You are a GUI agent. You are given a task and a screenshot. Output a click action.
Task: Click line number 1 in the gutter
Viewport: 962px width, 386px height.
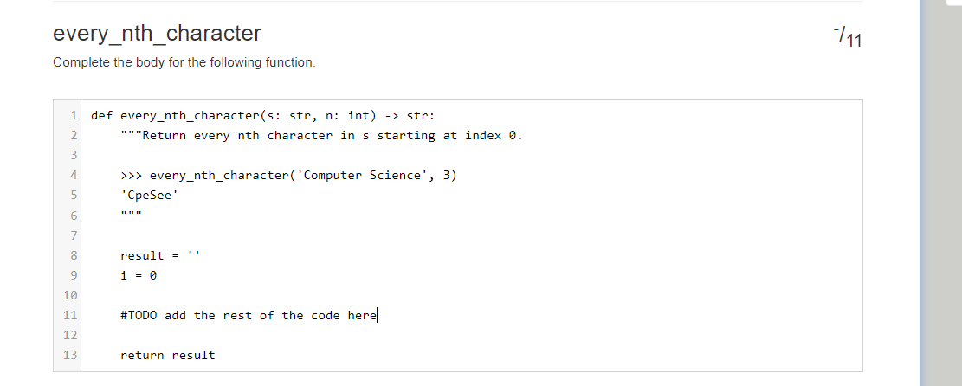coord(73,116)
